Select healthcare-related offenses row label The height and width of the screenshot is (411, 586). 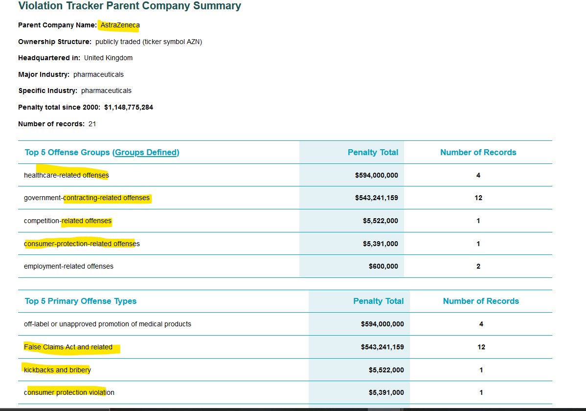coord(67,175)
